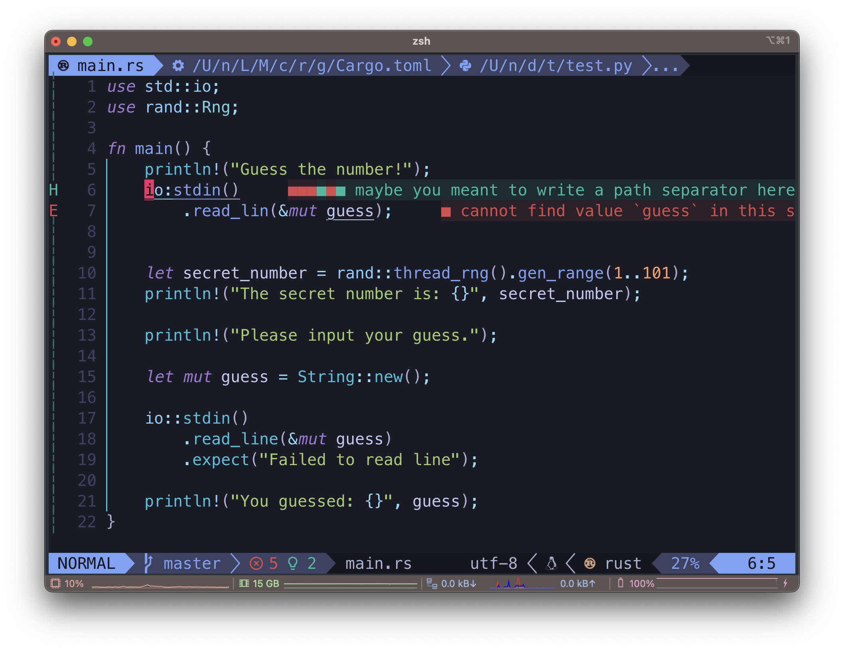Click 'let secret_number' on line 10
The image size is (844, 651).
pos(227,273)
